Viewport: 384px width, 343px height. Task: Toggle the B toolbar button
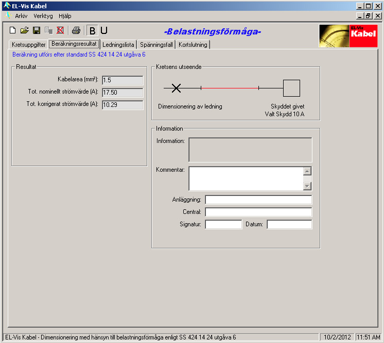point(92,30)
